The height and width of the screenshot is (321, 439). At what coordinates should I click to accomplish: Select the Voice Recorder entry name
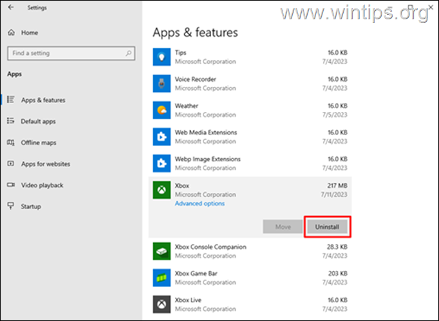(196, 79)
